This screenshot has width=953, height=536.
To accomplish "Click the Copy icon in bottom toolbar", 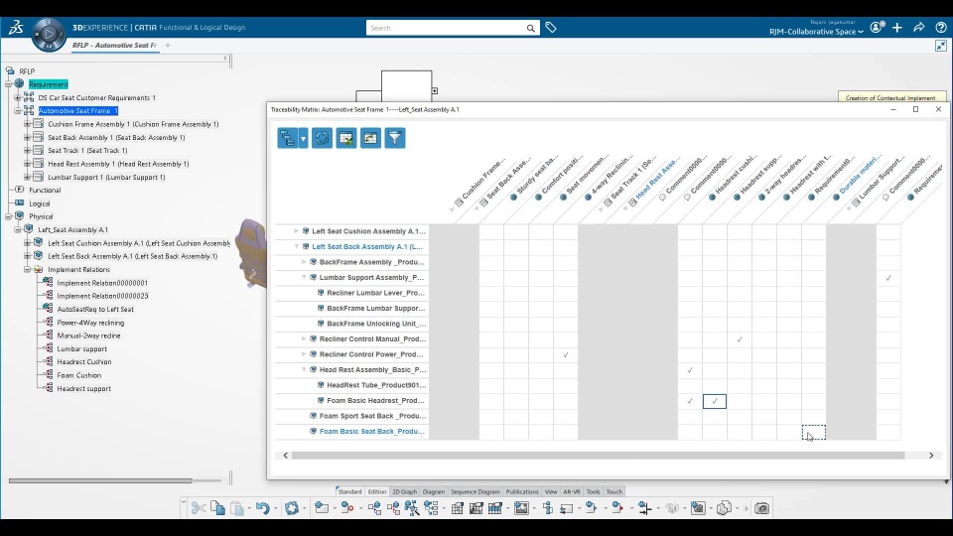I will point(217,508).
